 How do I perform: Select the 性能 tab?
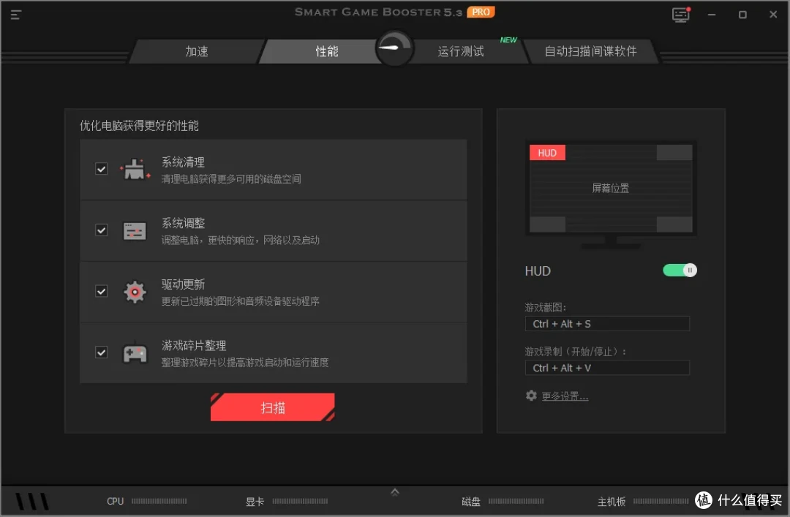326,51
